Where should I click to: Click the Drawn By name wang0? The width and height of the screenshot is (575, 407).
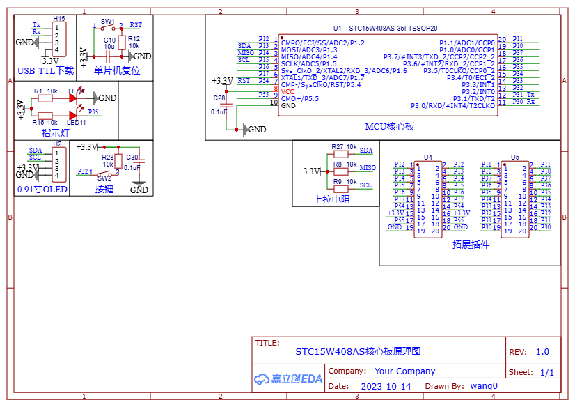484,386
